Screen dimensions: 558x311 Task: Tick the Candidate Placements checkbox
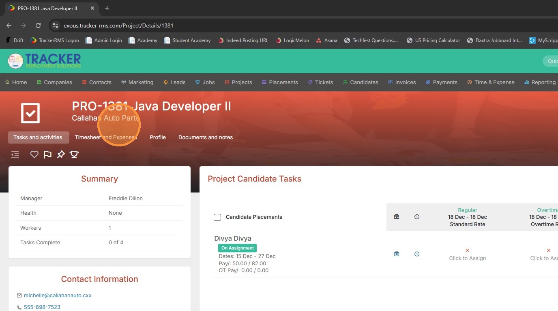(x=217, y=217)
